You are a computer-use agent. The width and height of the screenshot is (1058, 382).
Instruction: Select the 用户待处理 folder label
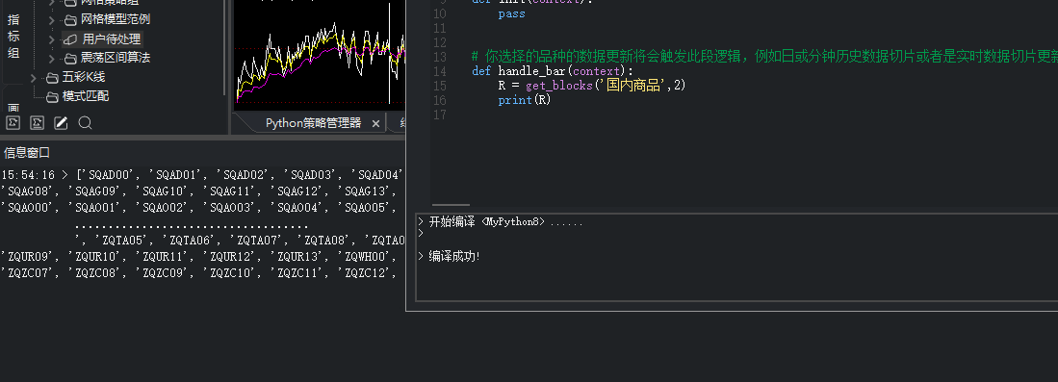point(112,39)
